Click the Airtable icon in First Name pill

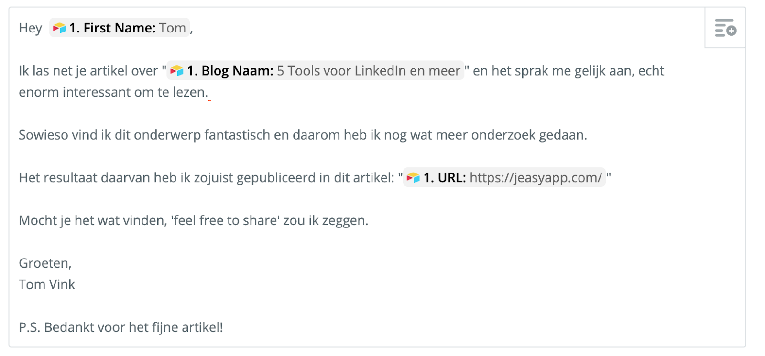point(59,28)
